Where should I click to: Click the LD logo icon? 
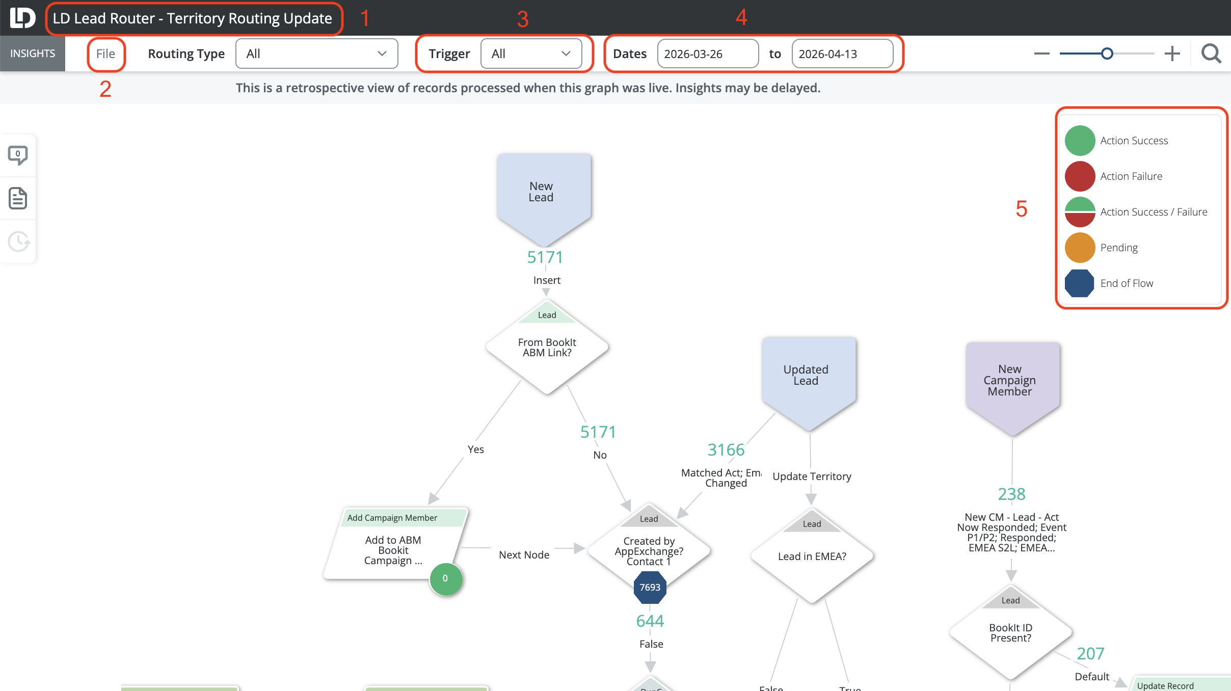pyautogui.click(x=22, y=18)
